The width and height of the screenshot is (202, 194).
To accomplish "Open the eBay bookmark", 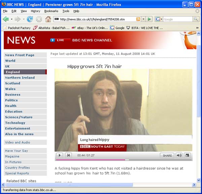I will click(x=90, y=28).
